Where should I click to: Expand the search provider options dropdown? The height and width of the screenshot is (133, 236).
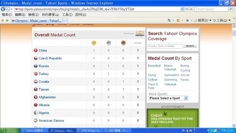234,9
